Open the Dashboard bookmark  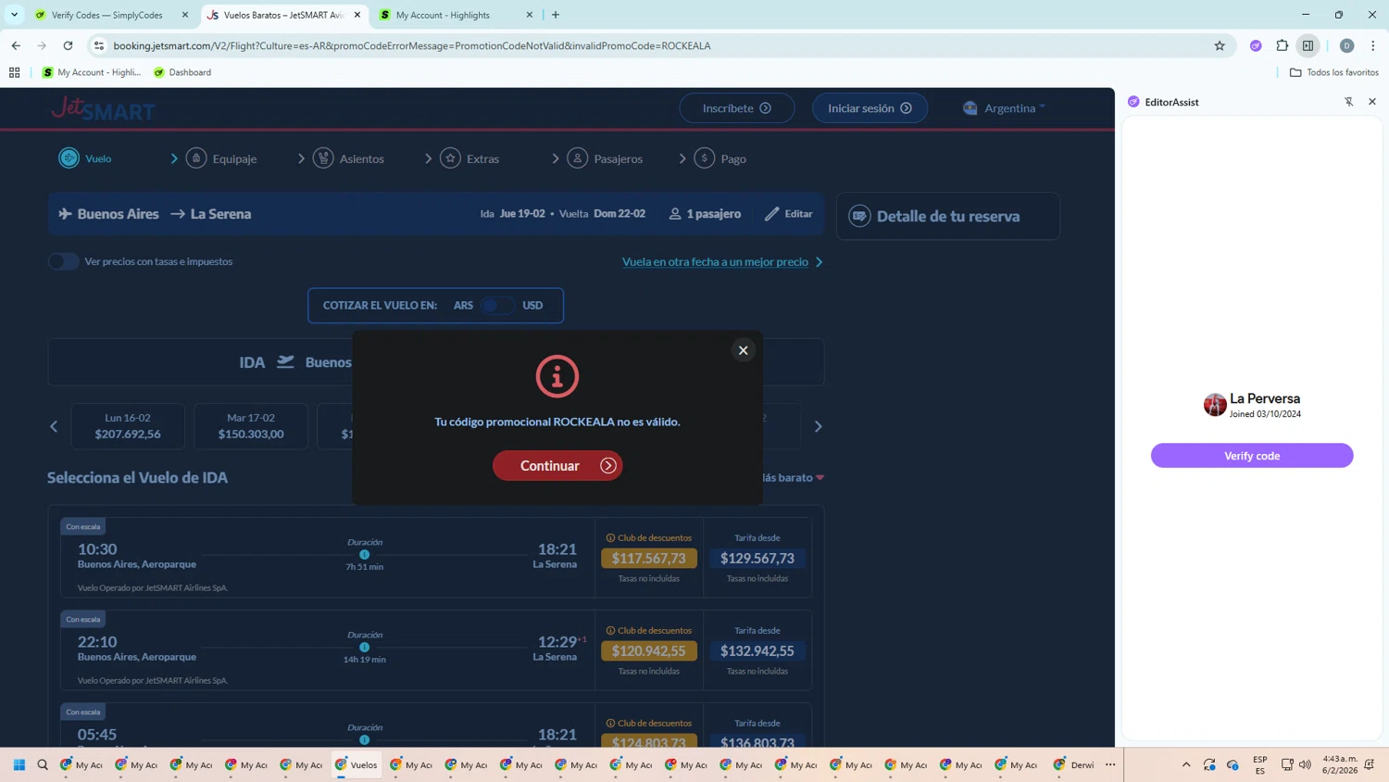point(182,72)
